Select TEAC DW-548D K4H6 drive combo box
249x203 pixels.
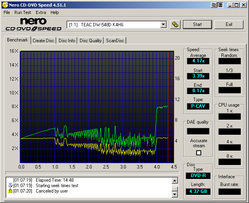tap(117, 24)
